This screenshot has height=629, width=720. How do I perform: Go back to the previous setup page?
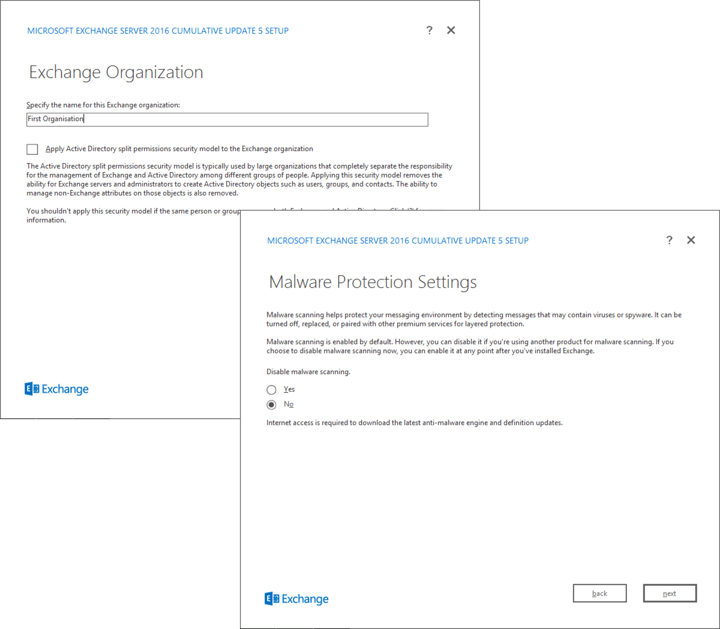600,594
